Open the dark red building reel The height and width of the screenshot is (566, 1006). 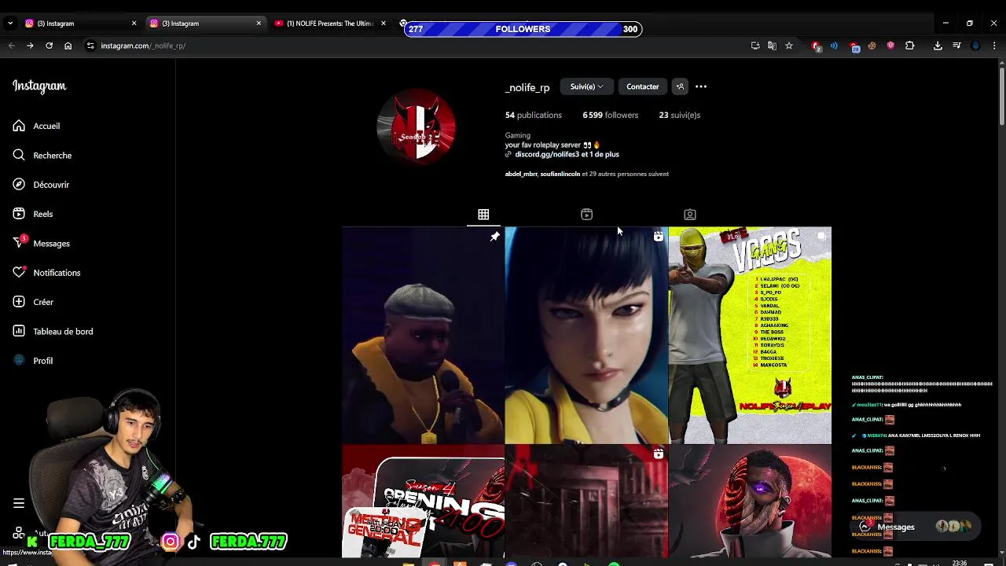(586, 502)
